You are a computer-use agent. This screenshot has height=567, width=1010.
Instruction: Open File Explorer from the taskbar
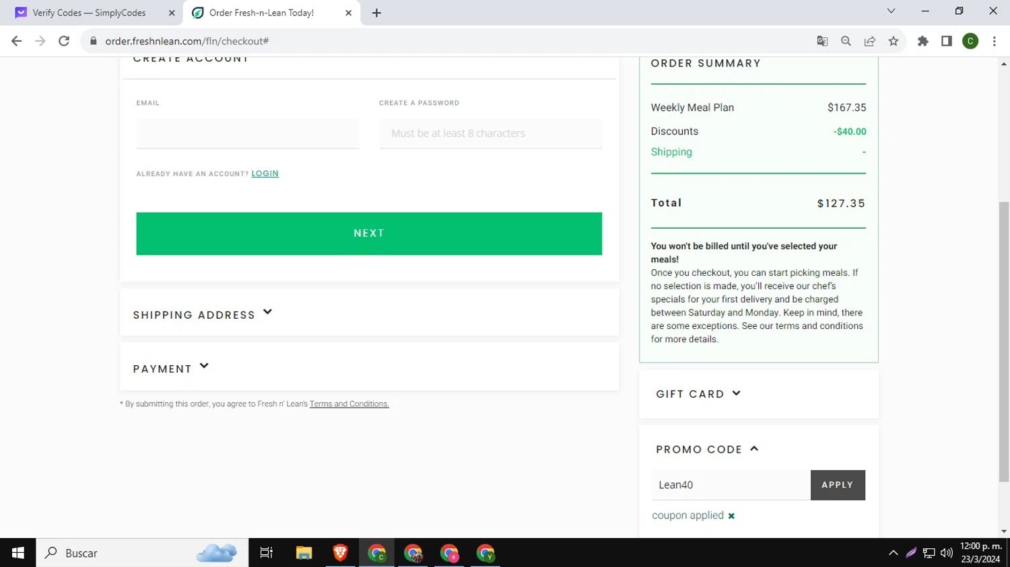[304, 553]
